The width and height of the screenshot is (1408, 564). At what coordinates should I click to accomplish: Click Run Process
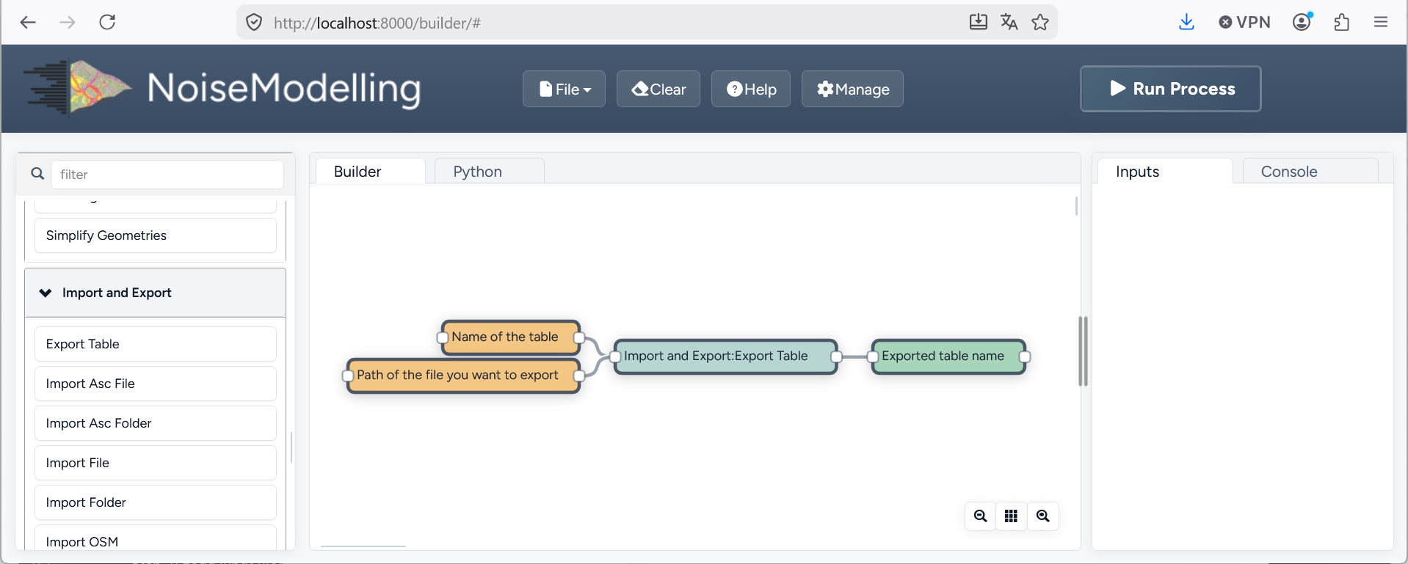1171,89
